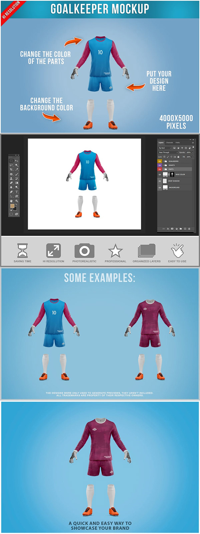Expand the PARTS group
Screen dimensions: 200x534
[x=163, y=169]
